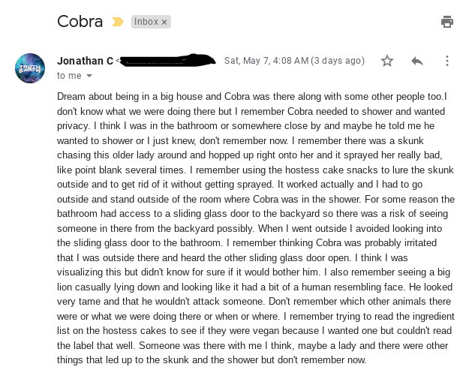
Task: Remove the Inbox label with its x
Action: [164, 23]
